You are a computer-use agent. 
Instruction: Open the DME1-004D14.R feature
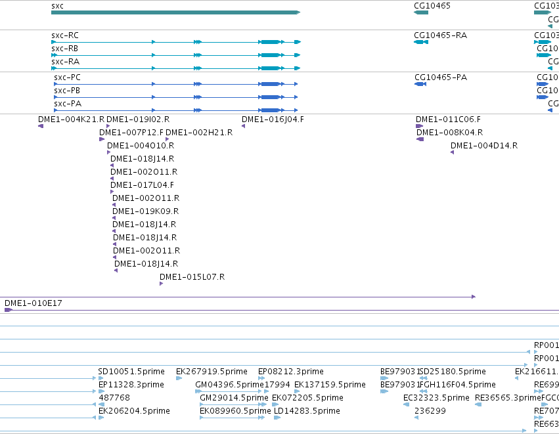click(484, 146)
